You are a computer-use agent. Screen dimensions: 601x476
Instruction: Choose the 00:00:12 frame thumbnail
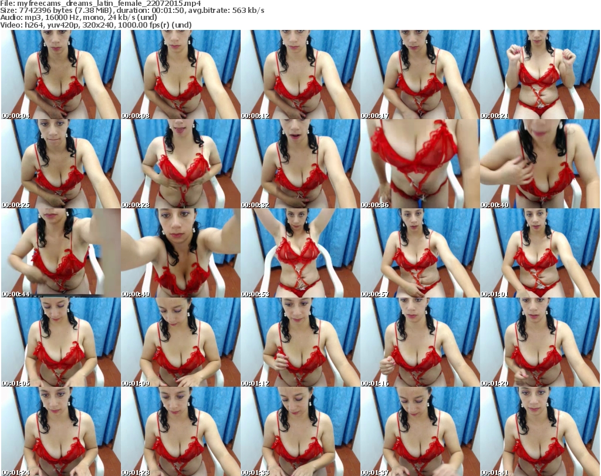(300, 75)
